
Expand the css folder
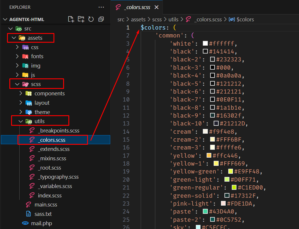point(17,47)
